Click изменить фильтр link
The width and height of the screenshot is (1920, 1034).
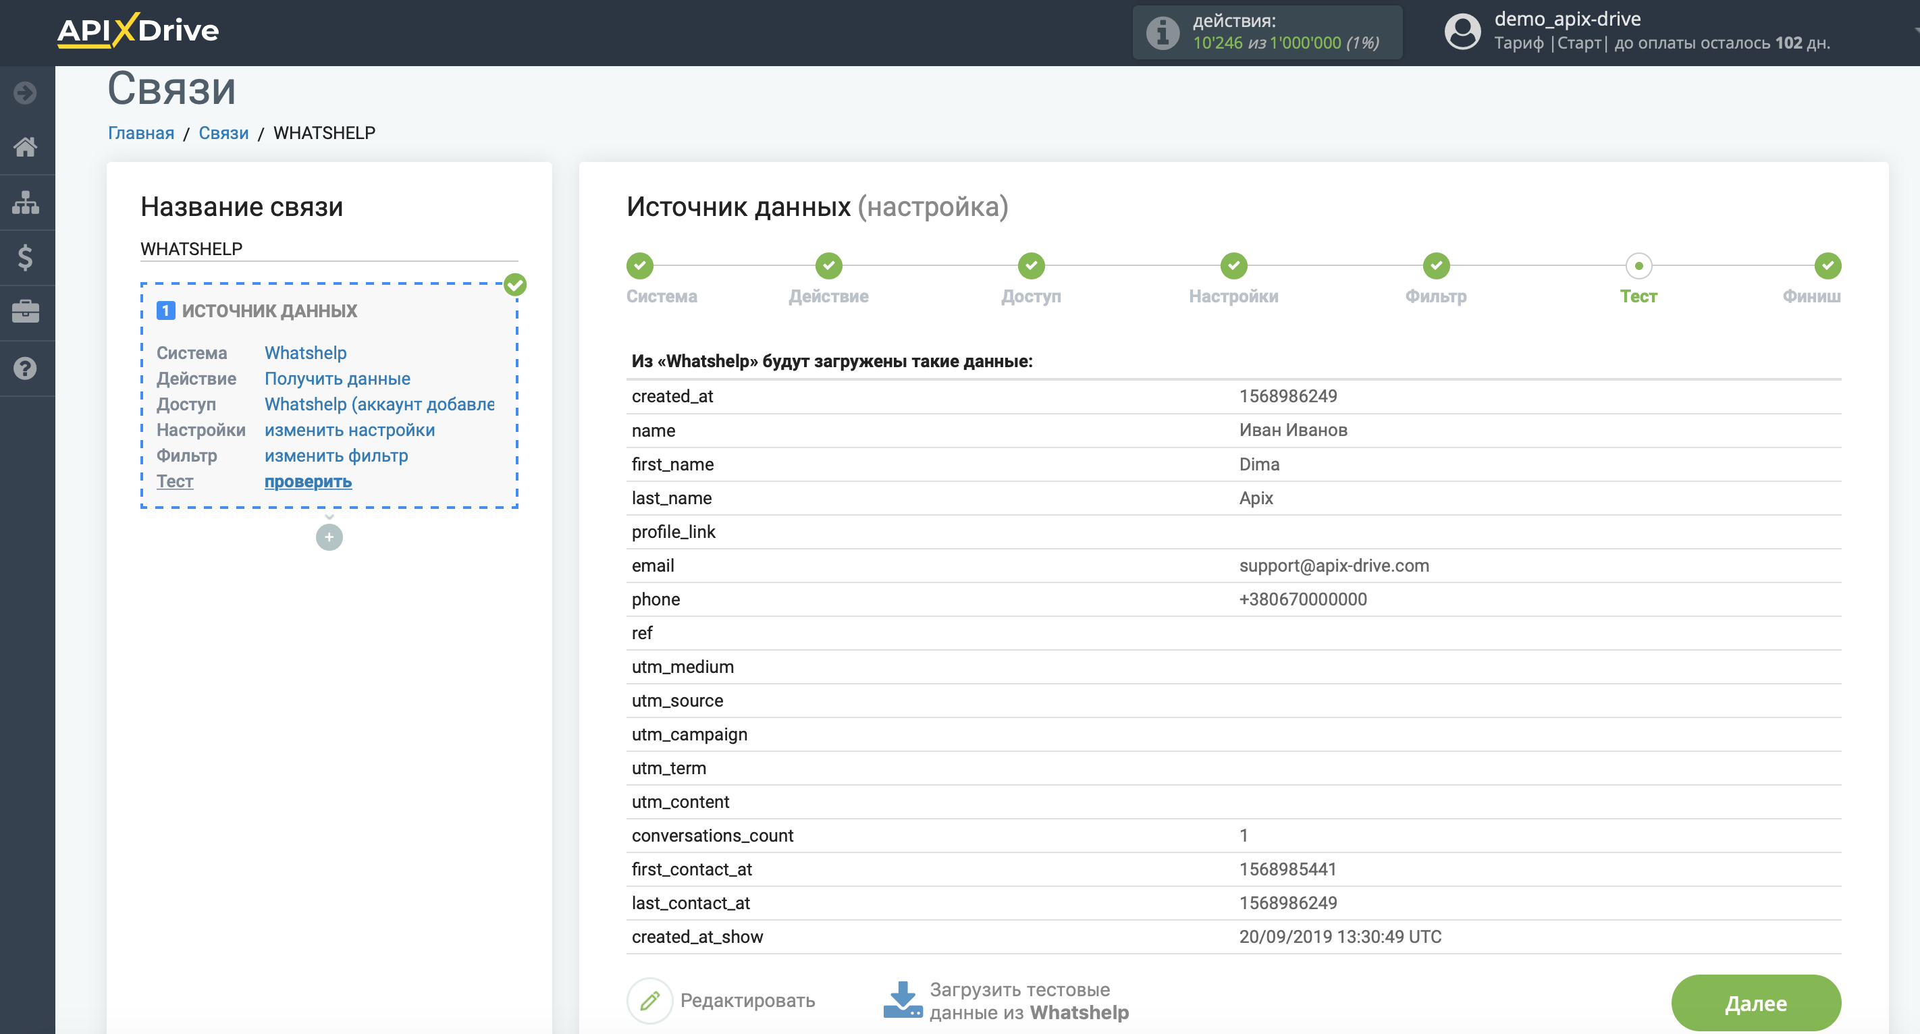pyautogui.click(x=336, y=456)
